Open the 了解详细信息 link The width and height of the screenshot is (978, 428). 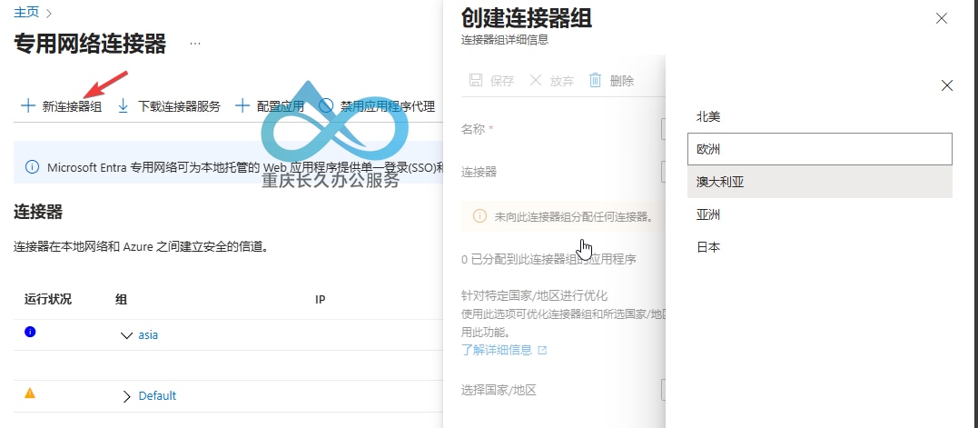click(x=497, y=350)
